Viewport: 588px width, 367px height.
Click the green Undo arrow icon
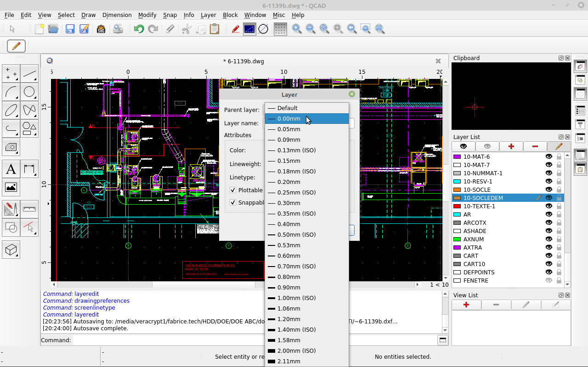pyautogui.click(x=139, y=29)
